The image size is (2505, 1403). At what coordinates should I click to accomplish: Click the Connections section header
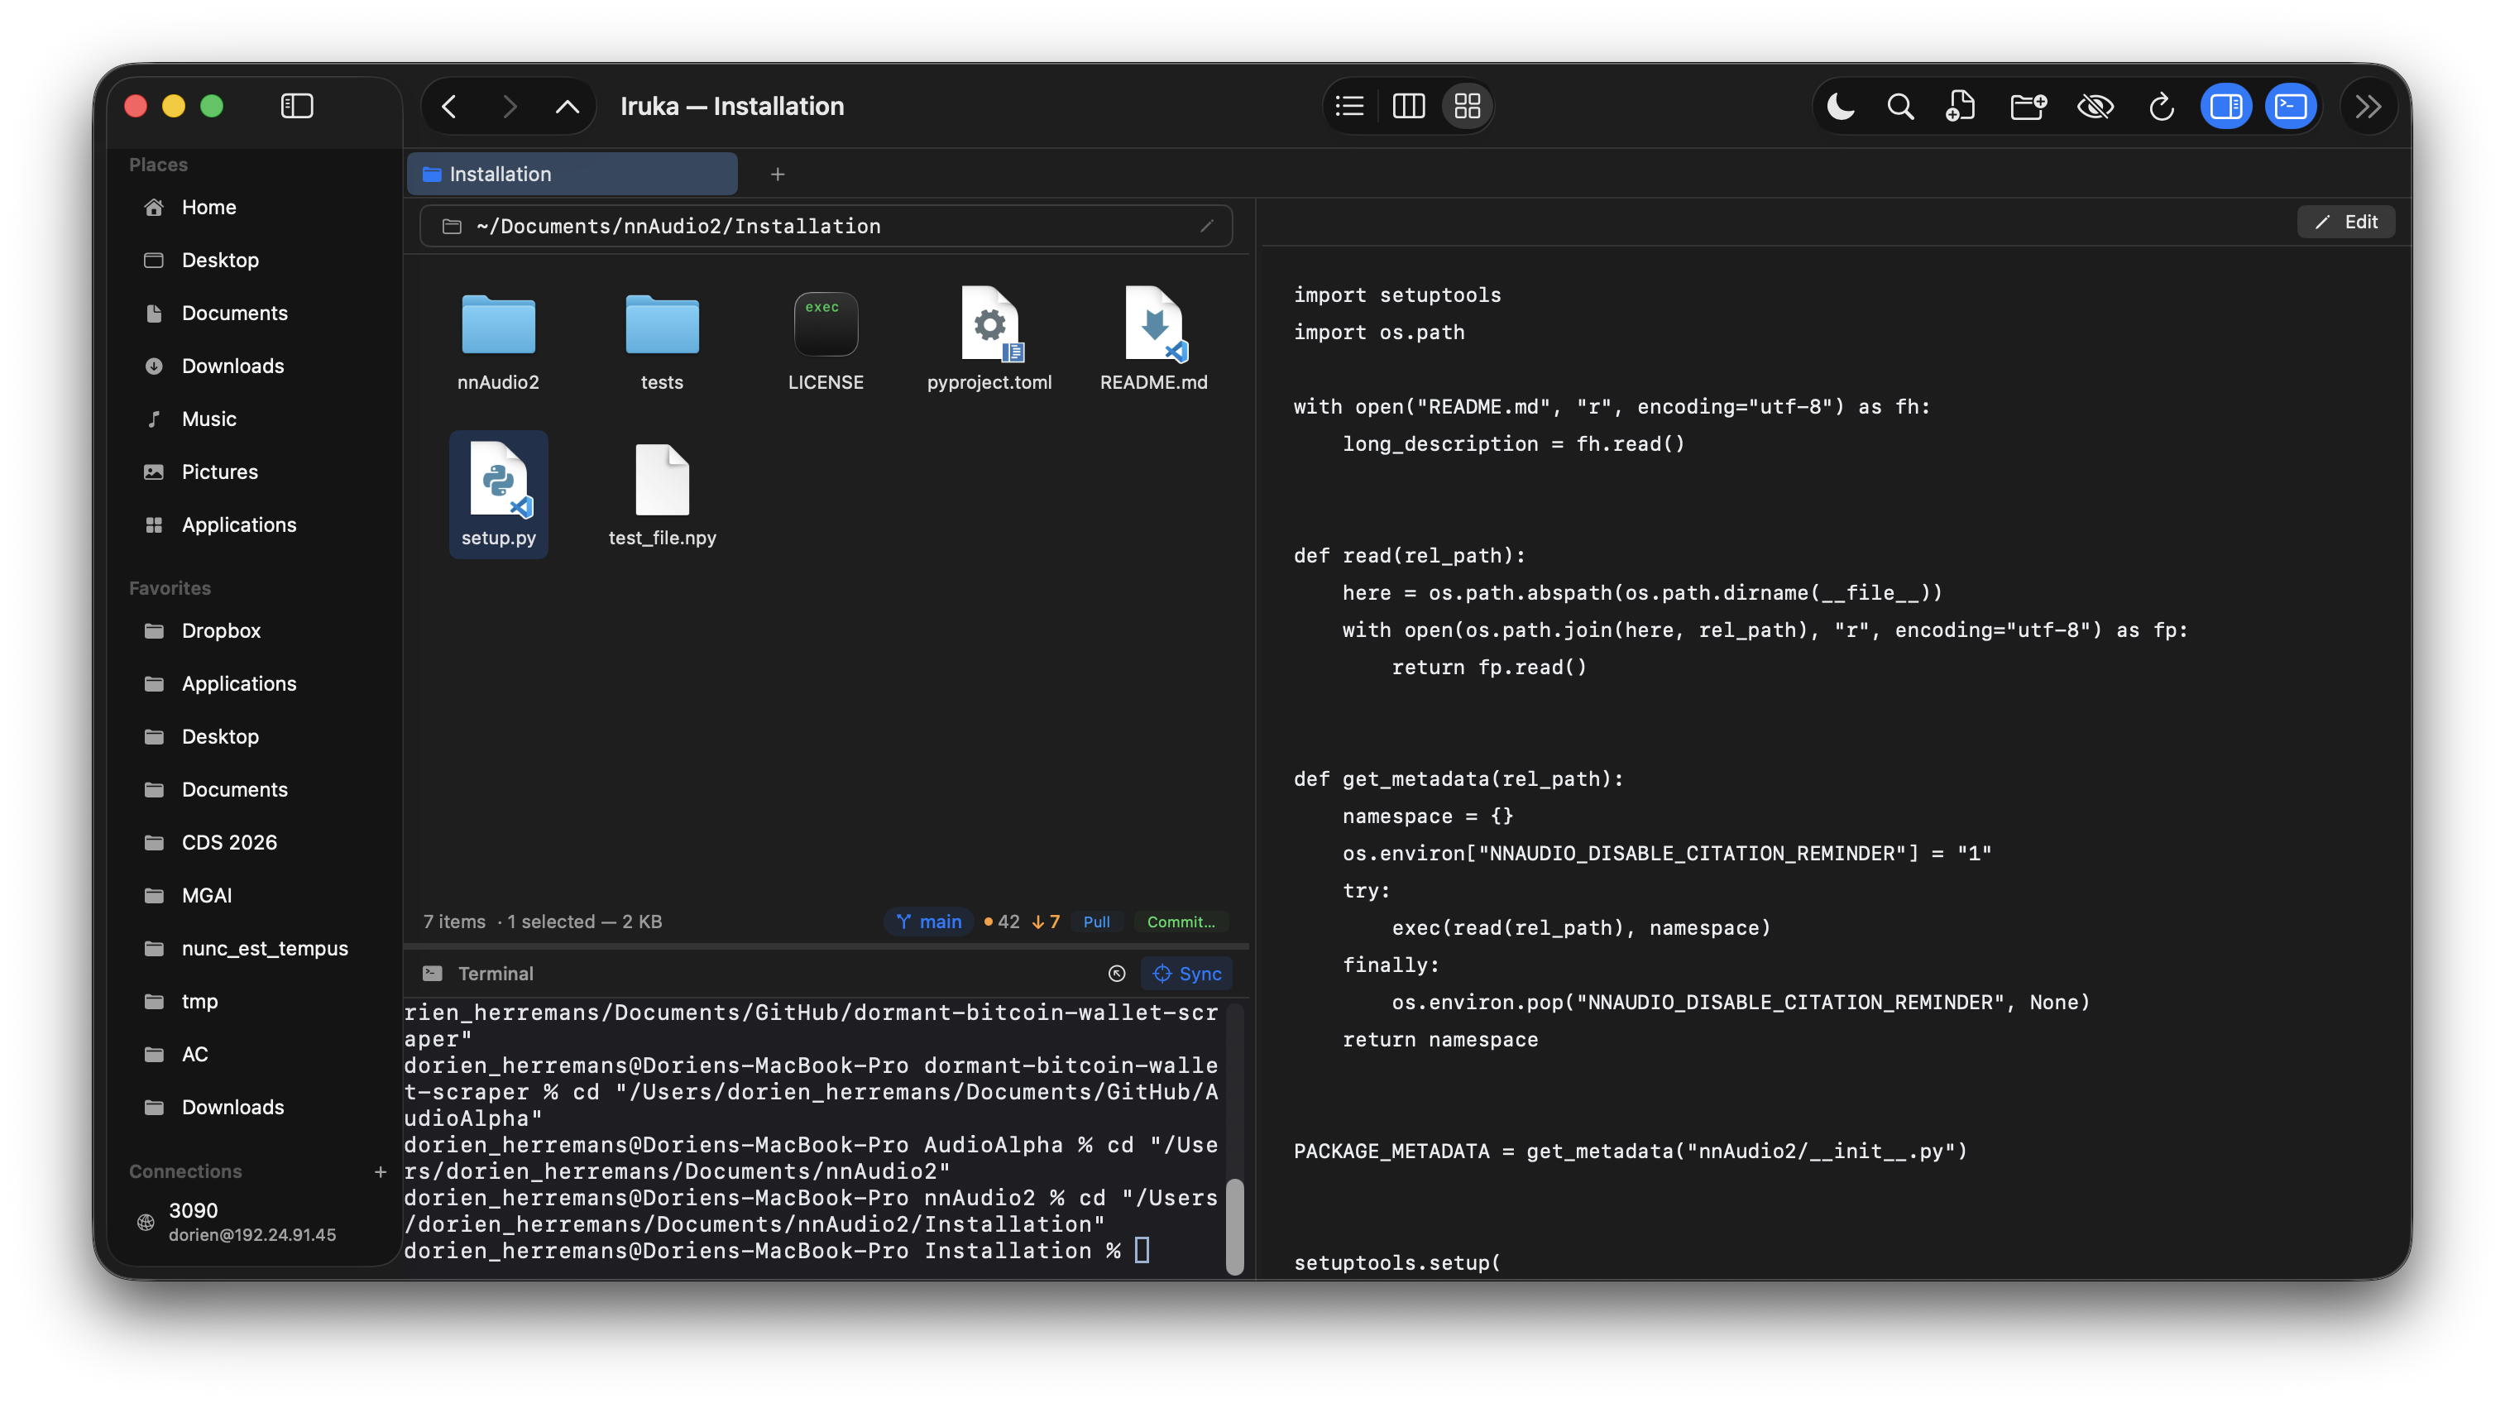[184, 1171]
